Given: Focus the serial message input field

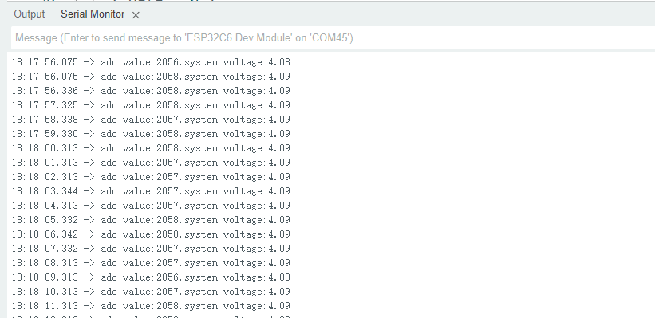Looking at the screenshot, I should pyautogui.click(x=333, y=38).
